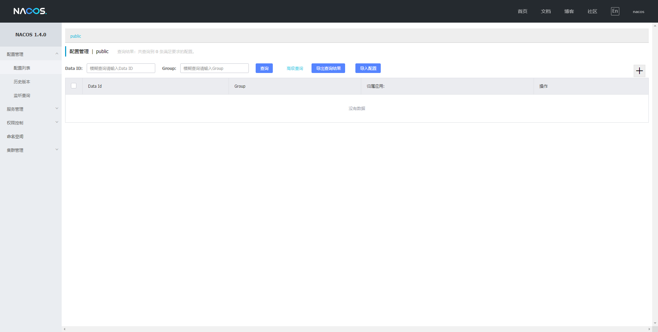The width and height of the screenshot is (658, 332).
Task: Click the + icon to add a new configuration
Action: [x=639, y=71]
